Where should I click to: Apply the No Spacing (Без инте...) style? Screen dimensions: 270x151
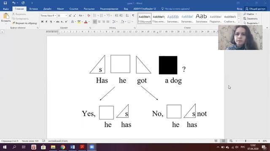click(159, 18)
